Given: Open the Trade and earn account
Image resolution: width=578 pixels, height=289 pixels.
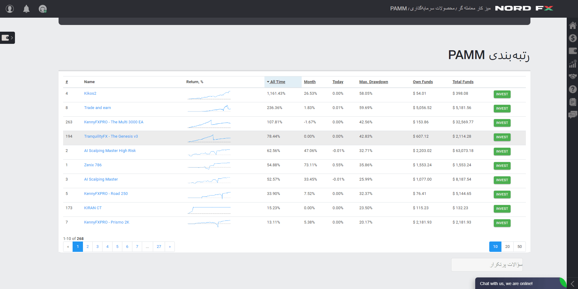Looking at the screenshot, I should pyautogui.click(x=98, y=108).
